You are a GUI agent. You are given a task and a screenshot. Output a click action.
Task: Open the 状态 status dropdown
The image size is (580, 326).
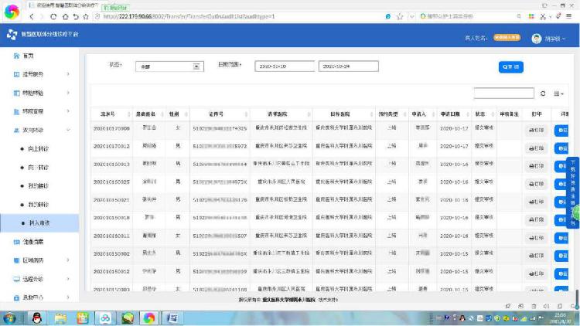coord(170,66)
